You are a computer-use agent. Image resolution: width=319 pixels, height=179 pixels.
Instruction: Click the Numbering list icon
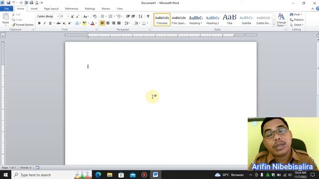(111, 16)
